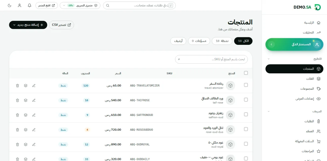This screenshot has height=161, width=327.
Task: Open السلات المتروكة in the sidebar
Action: [294, 141]
